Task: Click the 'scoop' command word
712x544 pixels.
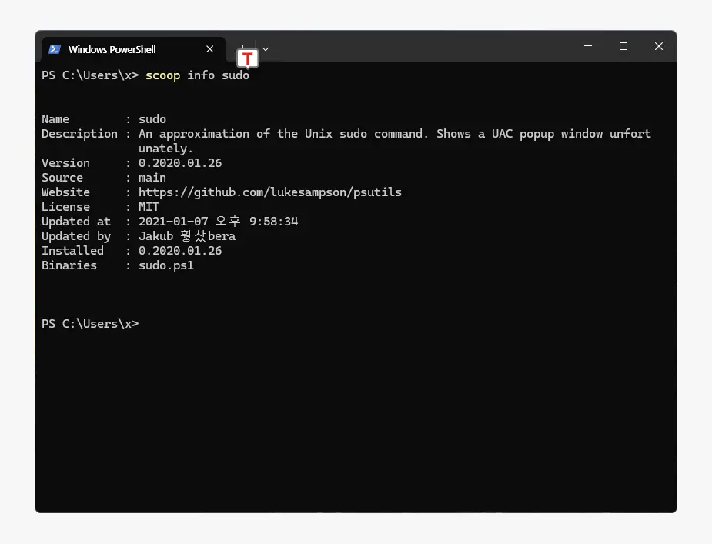Action: tap(162, 75)
